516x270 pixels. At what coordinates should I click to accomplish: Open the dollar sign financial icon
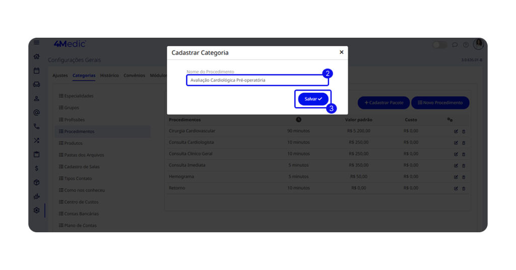tap(37, 168)
